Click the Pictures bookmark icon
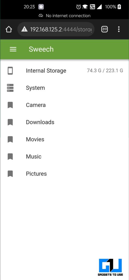The width and height of the screenshot is (129, 280). tap(10, 174)
